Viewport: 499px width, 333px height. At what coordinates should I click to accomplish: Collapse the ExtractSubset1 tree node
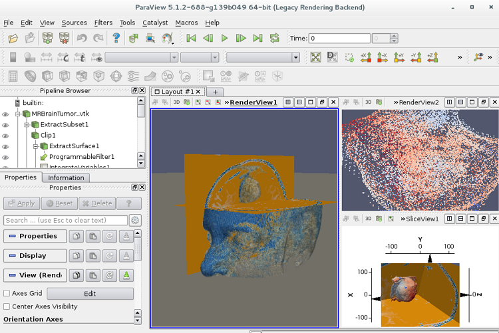27,124
